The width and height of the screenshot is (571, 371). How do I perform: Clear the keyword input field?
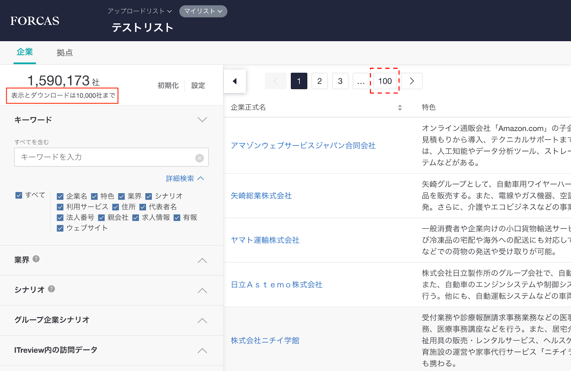(199, 158)
